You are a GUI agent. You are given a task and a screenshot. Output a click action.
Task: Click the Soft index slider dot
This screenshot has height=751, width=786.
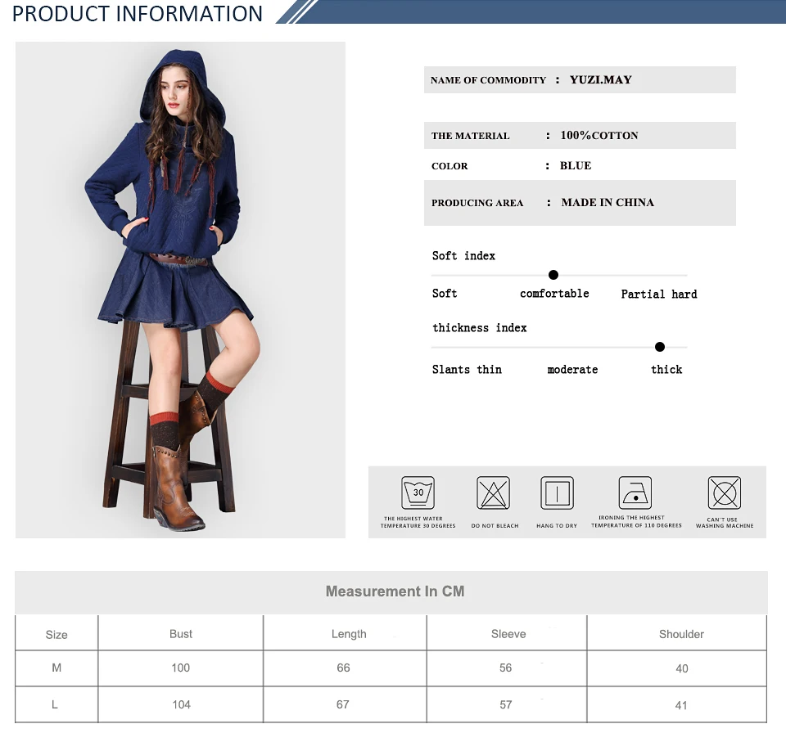pyautogui.click(x=553, y=275)
